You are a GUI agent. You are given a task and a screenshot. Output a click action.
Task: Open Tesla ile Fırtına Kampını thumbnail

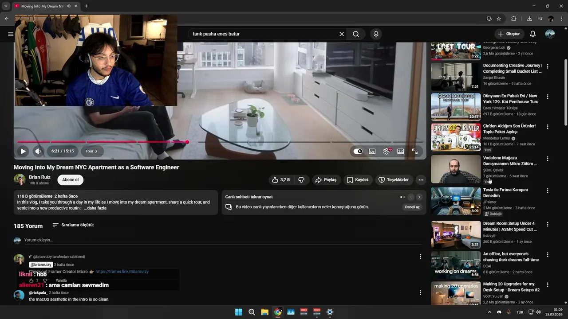(x=456, y=201)
